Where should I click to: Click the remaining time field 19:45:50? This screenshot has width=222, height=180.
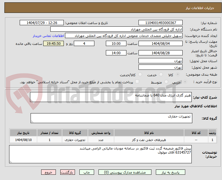click(x=54, y=43)
